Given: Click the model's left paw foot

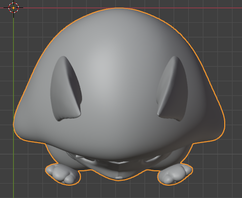Looking at the screenshot, I should pyautogui.click(x=63, y=174).
